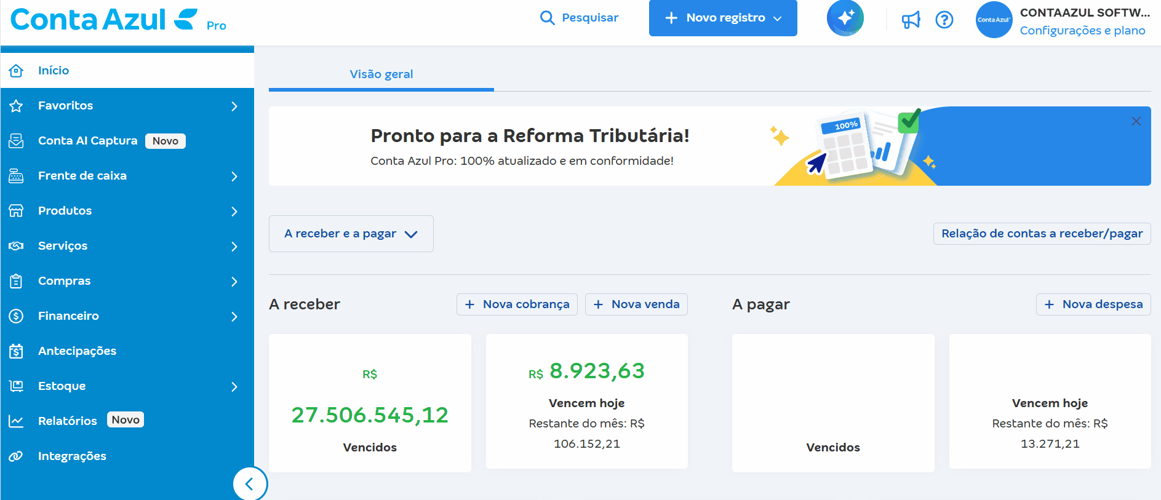
Task: Open the A pagar Vencem hoje card
Action: 1050,402
